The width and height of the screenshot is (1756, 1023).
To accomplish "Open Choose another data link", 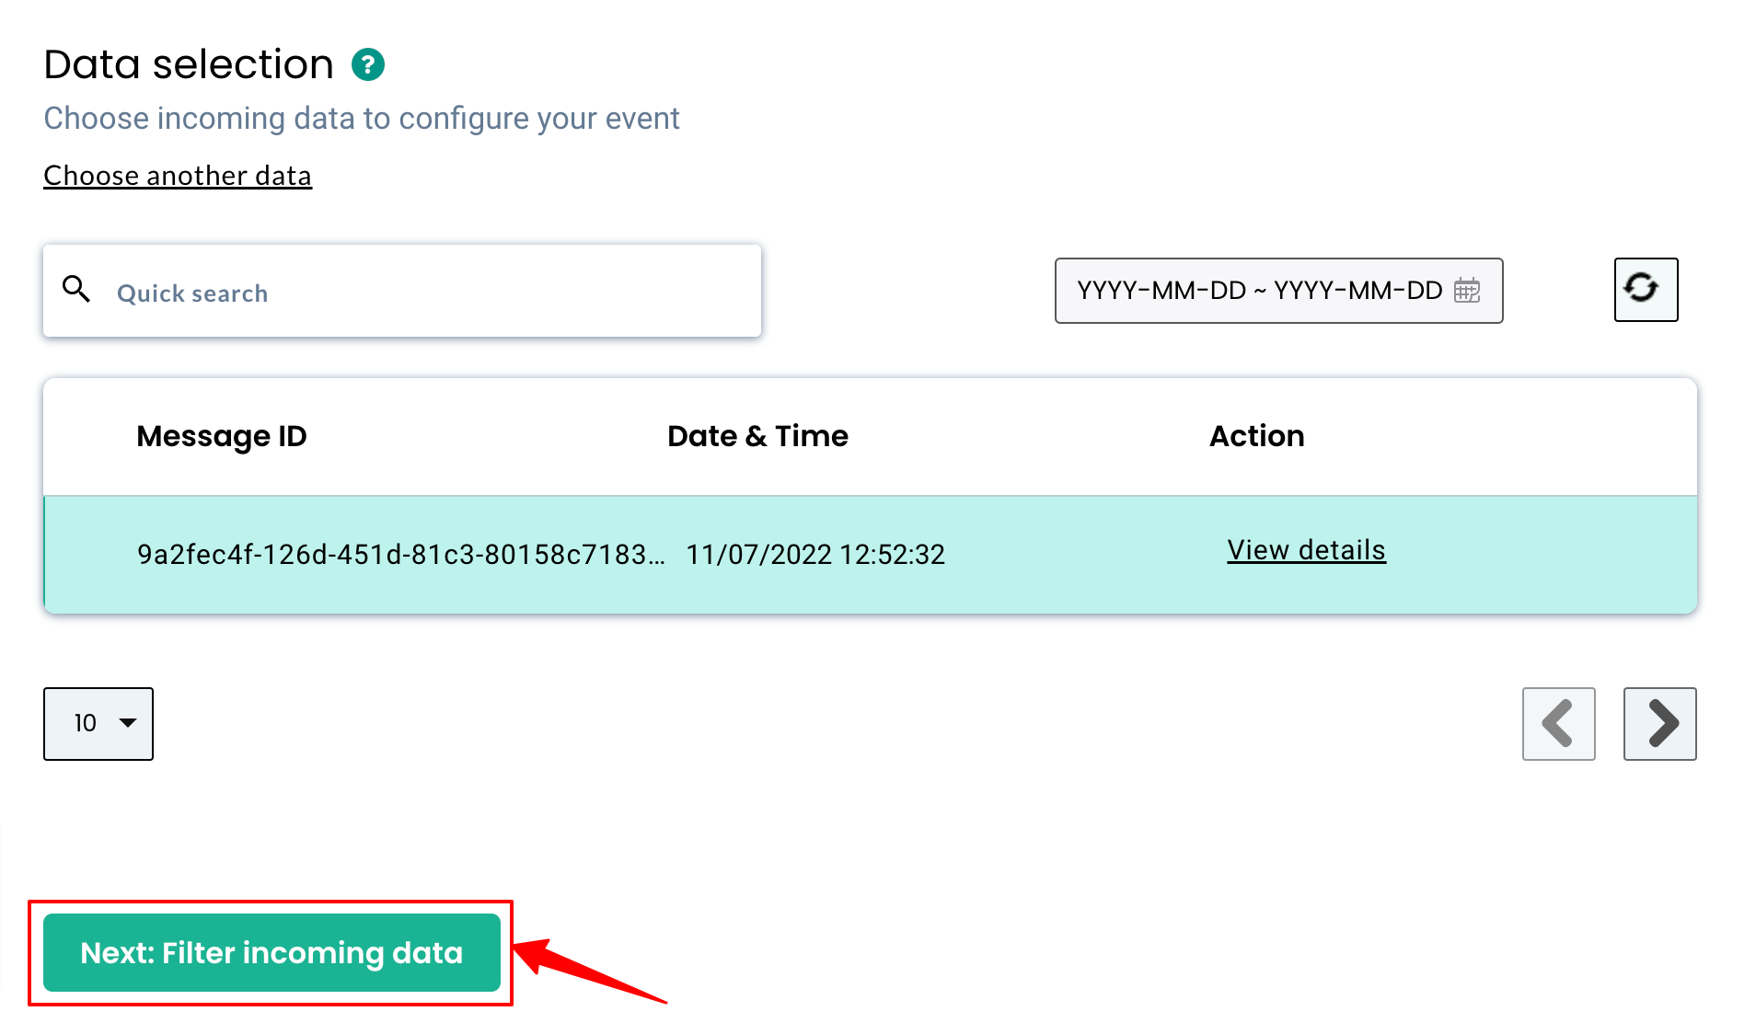I will tap(178, 175).
